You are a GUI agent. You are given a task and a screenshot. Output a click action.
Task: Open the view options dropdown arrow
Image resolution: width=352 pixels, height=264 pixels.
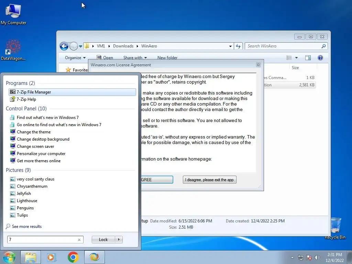(x=296, y=58)
